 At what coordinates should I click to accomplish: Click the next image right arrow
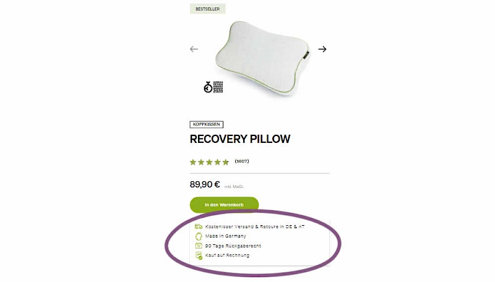[x=322, y=49]
